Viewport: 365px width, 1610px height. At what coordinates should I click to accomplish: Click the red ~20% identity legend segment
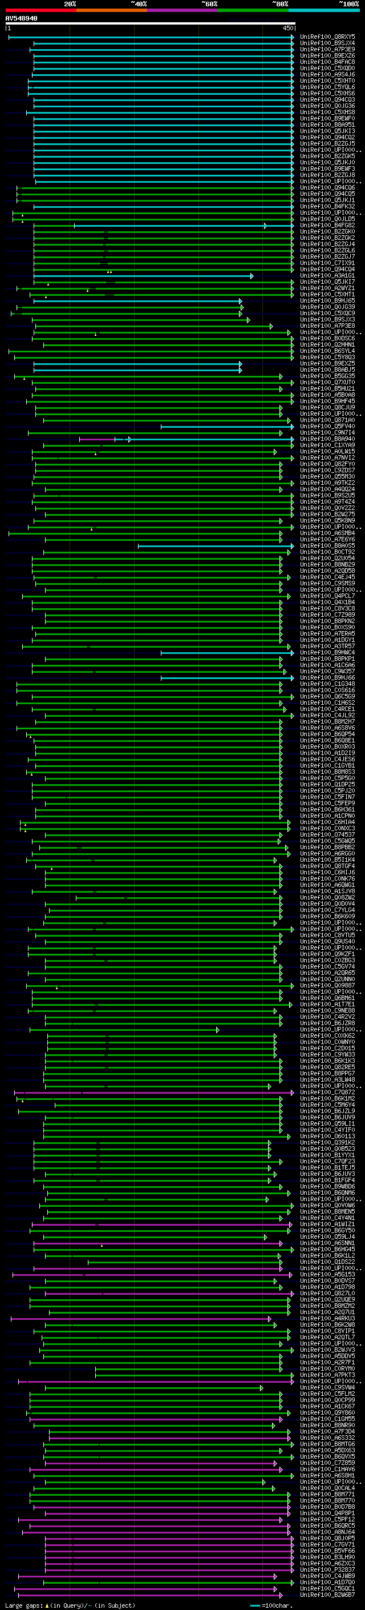[x=40, y=10]
